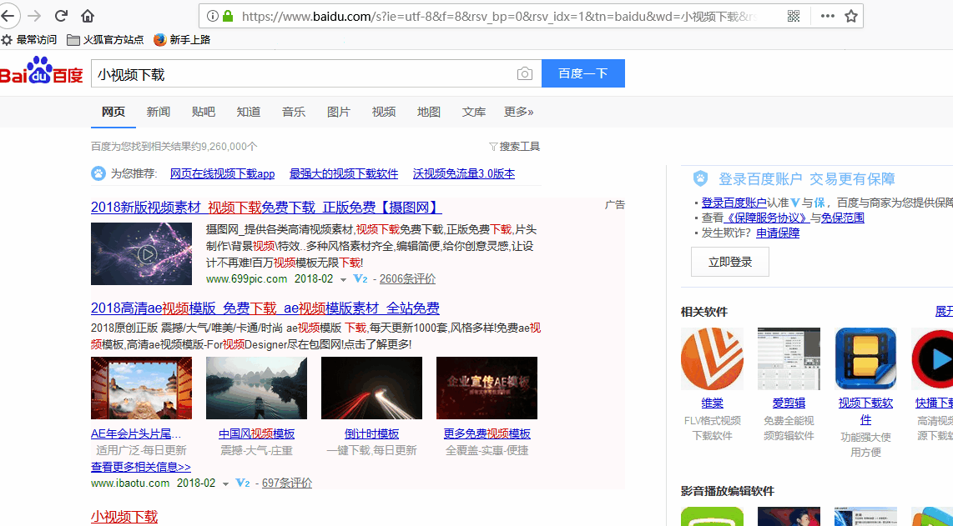The height and width of the screenshot is (526, 953).
Task: Switch to 视频 tab
Action: click(384, 112)
